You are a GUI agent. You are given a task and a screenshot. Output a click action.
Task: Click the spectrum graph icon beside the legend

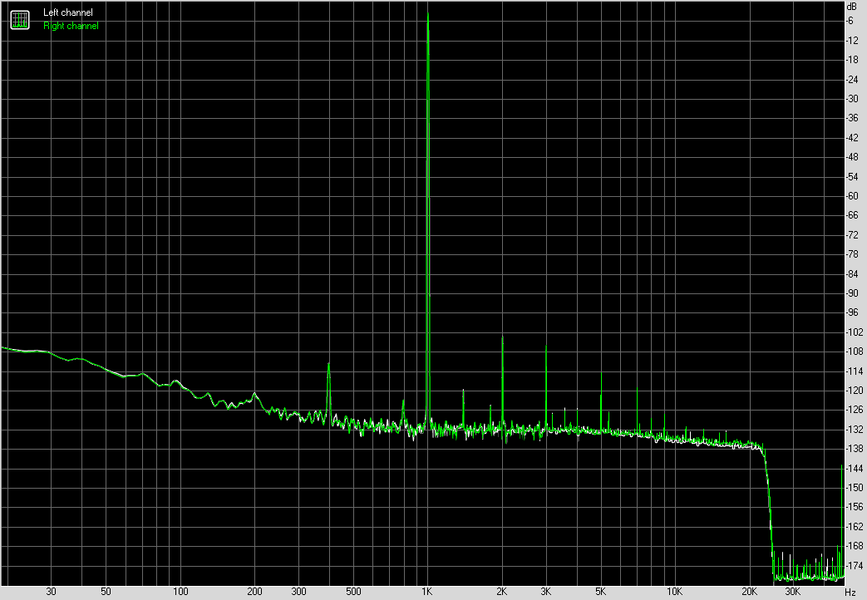[x=20, y=20]
